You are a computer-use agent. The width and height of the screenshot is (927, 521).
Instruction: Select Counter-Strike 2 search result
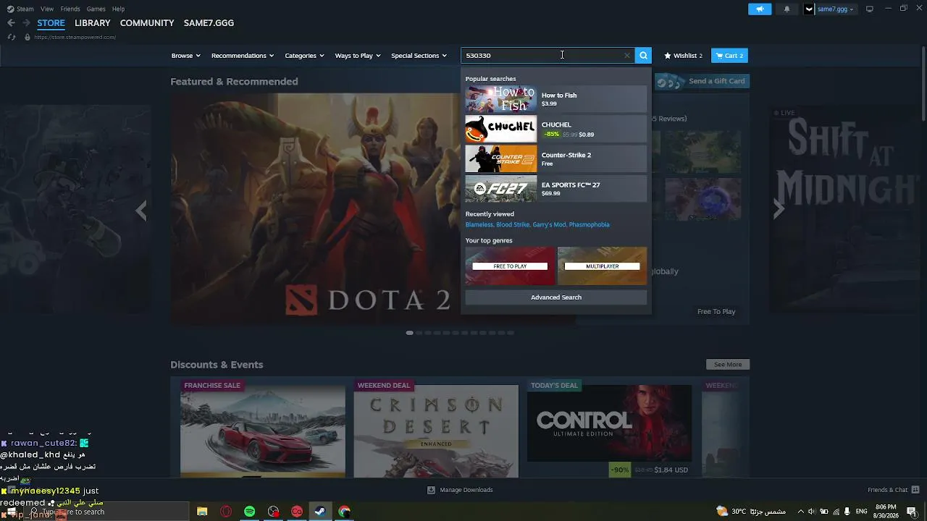(556, 159)
